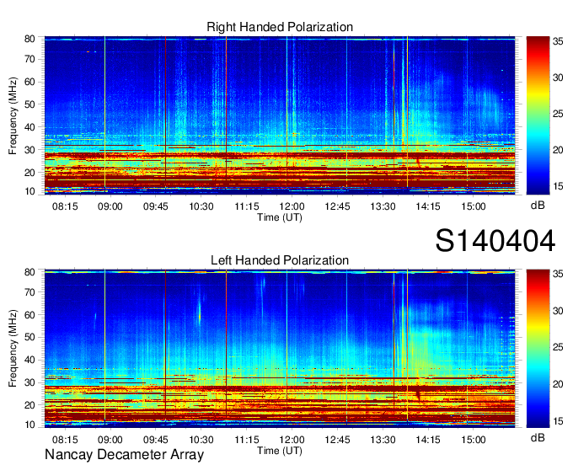The image size is (573, 465).
Task: Click the 'Nancay Decameter Array' caption
Action: tap(124, 455)
